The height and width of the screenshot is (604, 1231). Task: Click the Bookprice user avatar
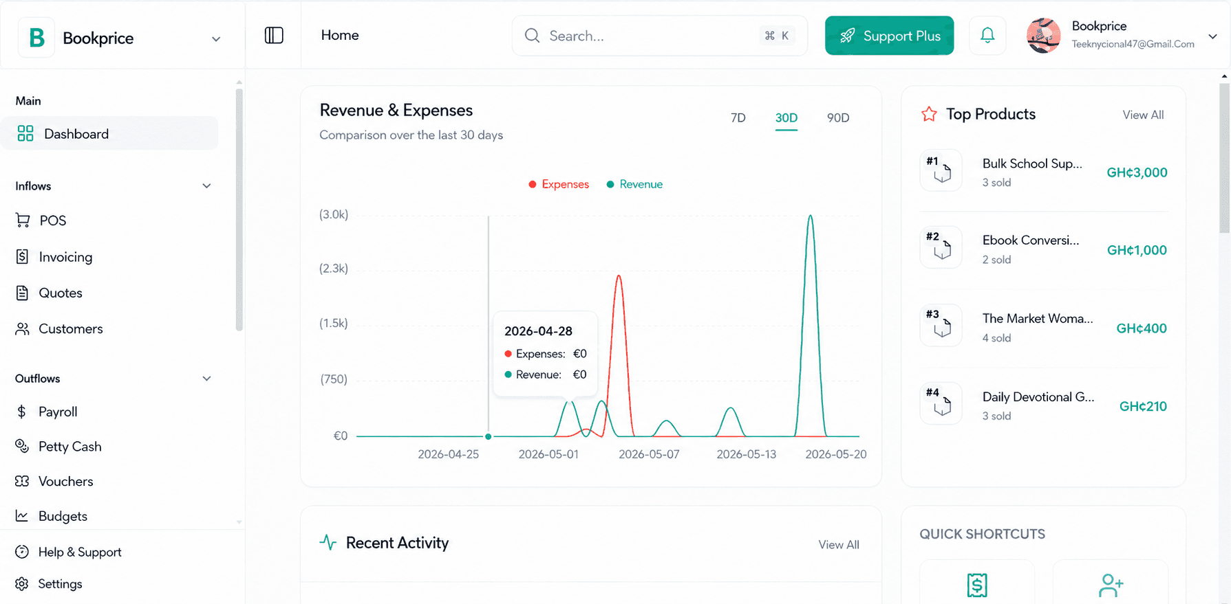[x=1043, y=35]
